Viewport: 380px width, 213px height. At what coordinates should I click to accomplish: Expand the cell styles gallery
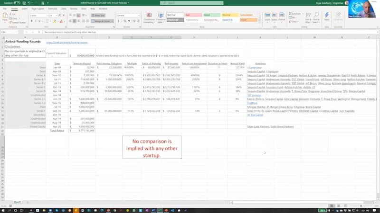coord(259,22)
